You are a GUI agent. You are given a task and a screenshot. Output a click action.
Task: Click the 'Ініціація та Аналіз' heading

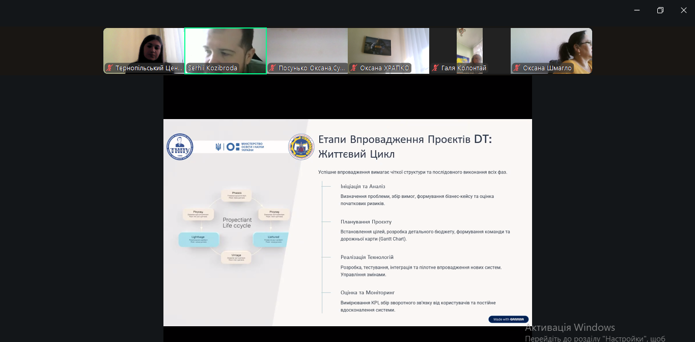(363, 186)
